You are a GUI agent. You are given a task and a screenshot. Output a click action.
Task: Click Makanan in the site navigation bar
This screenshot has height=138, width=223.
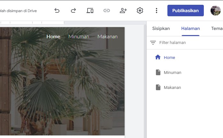click(x=108, y=37)
